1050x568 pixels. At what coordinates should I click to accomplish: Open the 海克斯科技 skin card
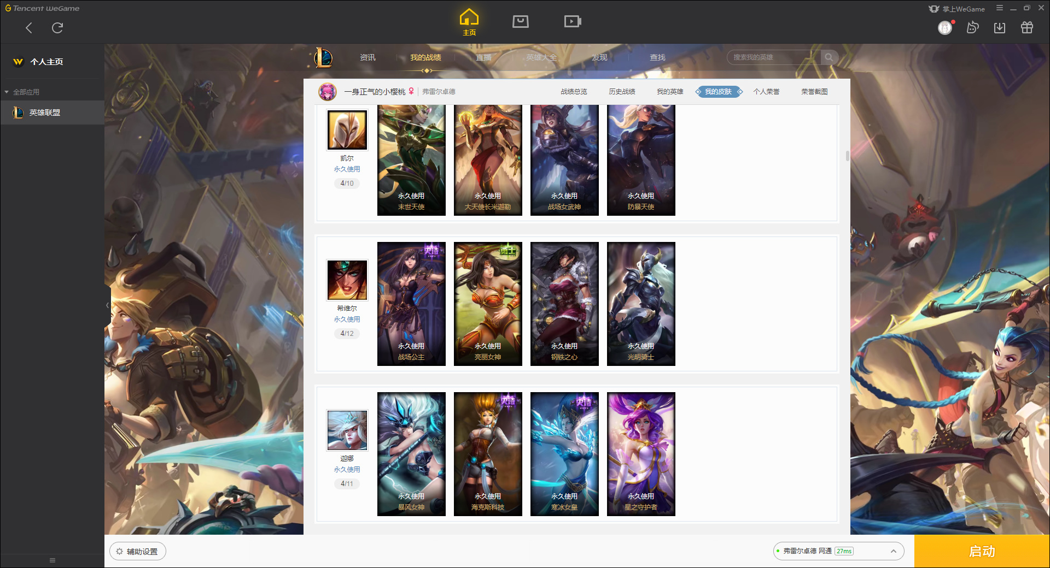488,454
